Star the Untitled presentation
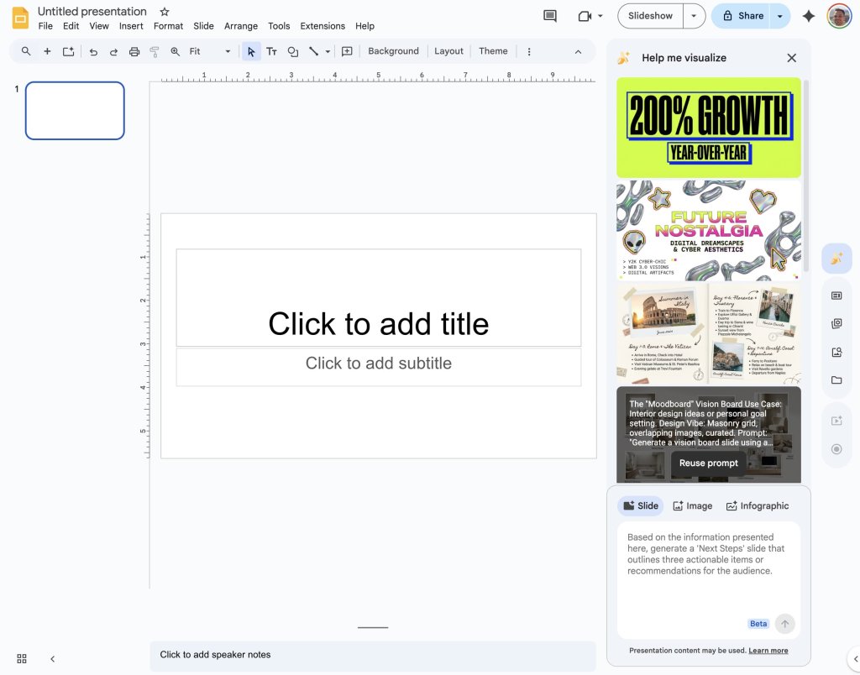The image size is (860, 675). coord(165,12)
